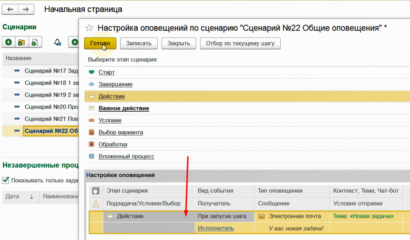Choose the Завершение scenario stage
This screenshot has width=410, height=240.
click(x=115, y=84)
